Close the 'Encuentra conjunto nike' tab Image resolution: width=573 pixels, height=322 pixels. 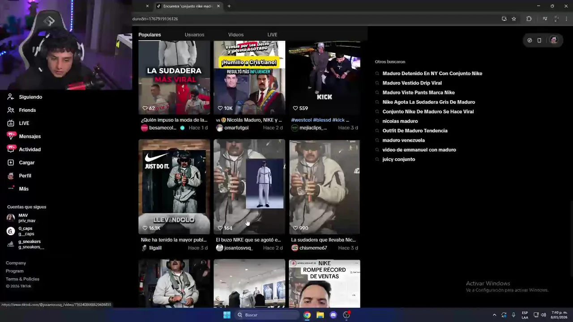(x=218, y=6)
